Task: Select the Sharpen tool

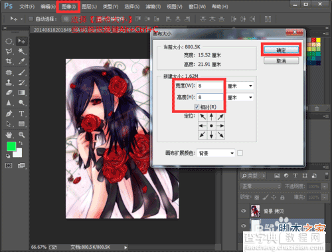Action: click(x=9, y=102)
